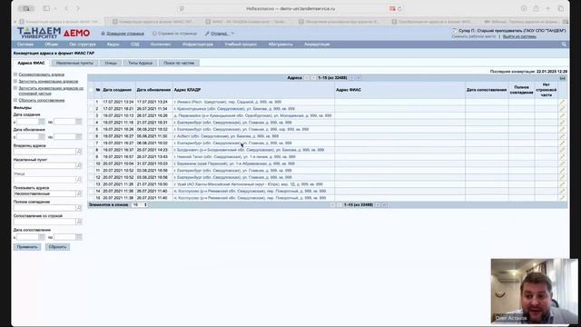581x327 pixels.
Task: Edit row 1 address with pencil icon
Action: pos(562,102)
